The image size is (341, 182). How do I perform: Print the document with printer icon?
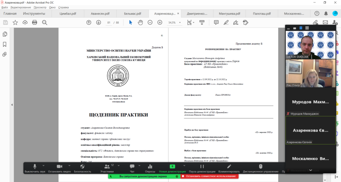click(35, 23)
